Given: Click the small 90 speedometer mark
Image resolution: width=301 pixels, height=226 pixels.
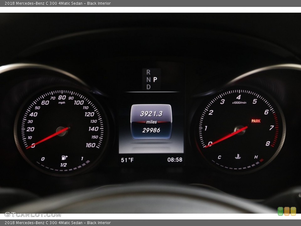Looking at the screenshot, I should [71, 98].
